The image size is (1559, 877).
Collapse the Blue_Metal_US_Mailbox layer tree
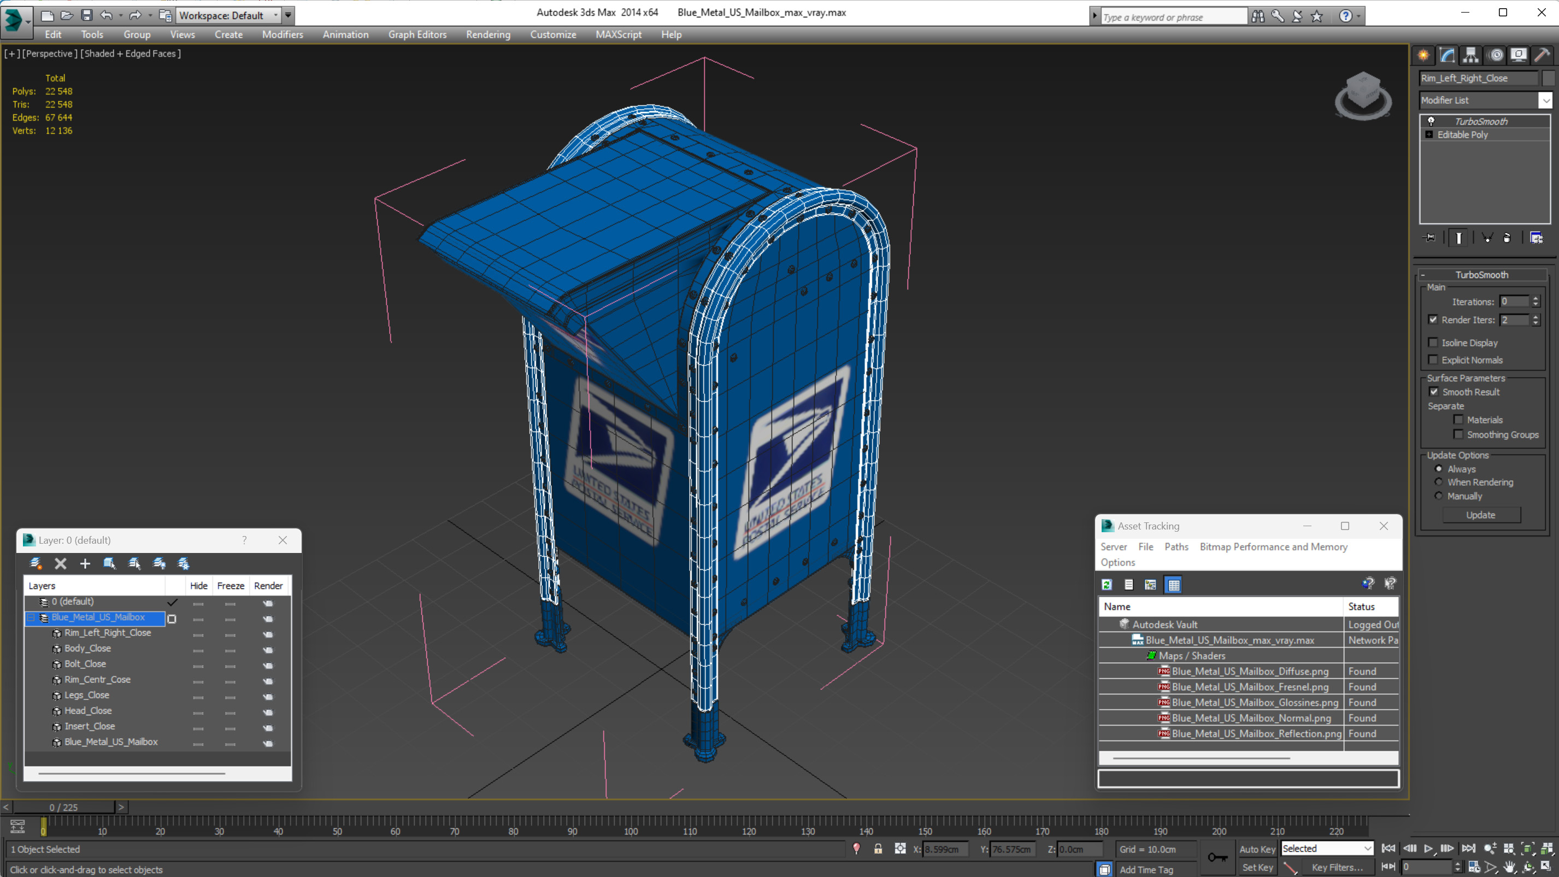(30, 617)
